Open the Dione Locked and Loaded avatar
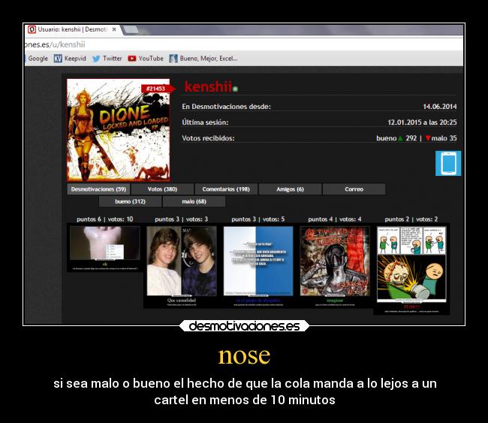 pyautogui.click(x=119, y=130)
